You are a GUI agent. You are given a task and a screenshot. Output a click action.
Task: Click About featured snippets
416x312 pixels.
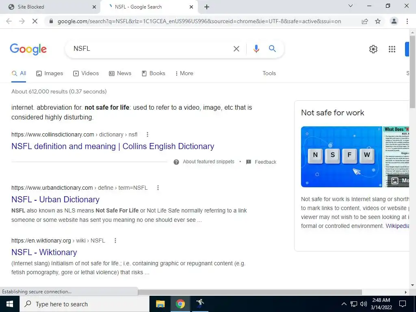pyautogui.click(x=208, y=162)
